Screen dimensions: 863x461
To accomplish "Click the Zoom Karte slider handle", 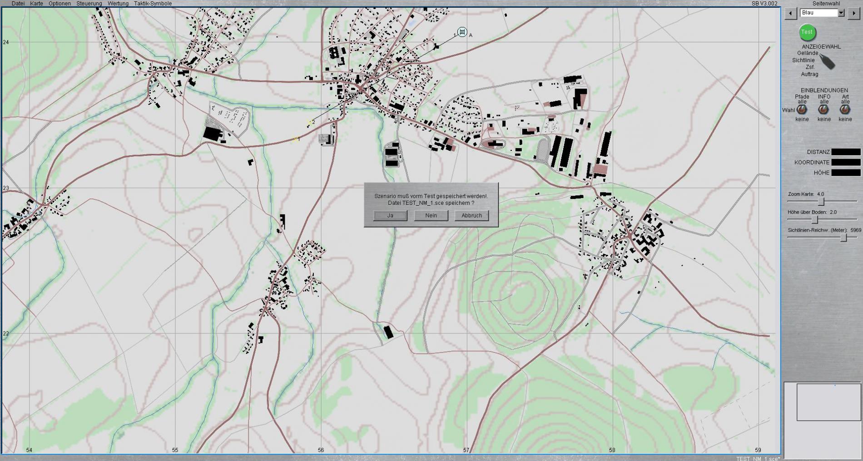I will click(821, 201).
